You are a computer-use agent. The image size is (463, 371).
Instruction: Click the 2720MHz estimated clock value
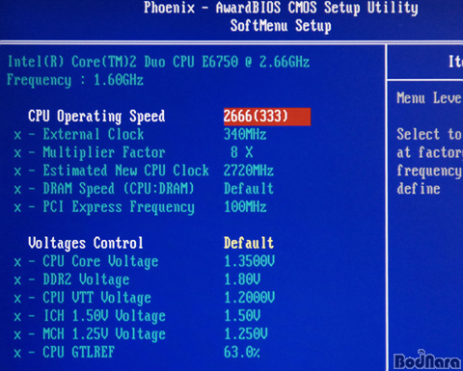pyautogui.click(x=249, y=171)
